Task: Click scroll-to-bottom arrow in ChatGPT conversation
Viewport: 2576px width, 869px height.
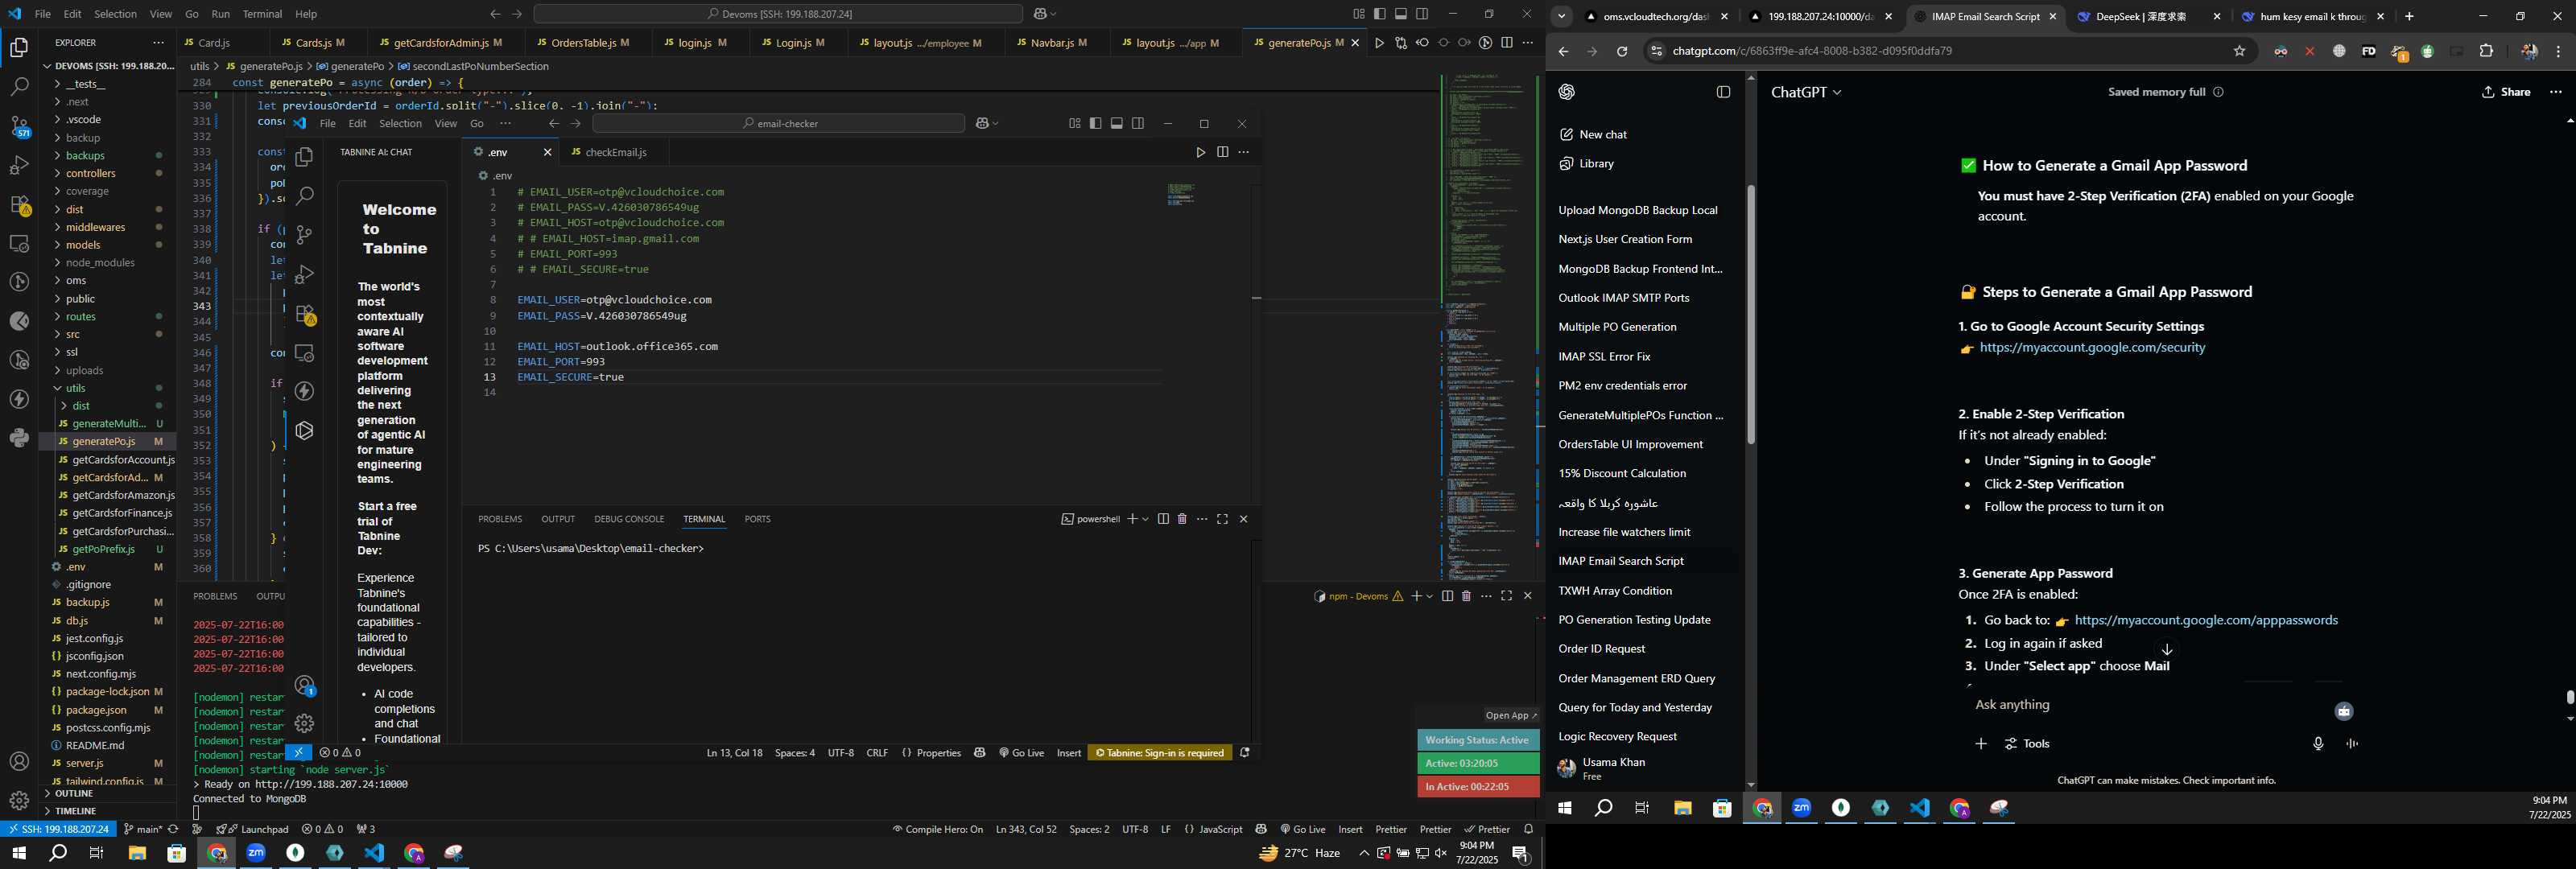Action: (x=2166, y=649)
